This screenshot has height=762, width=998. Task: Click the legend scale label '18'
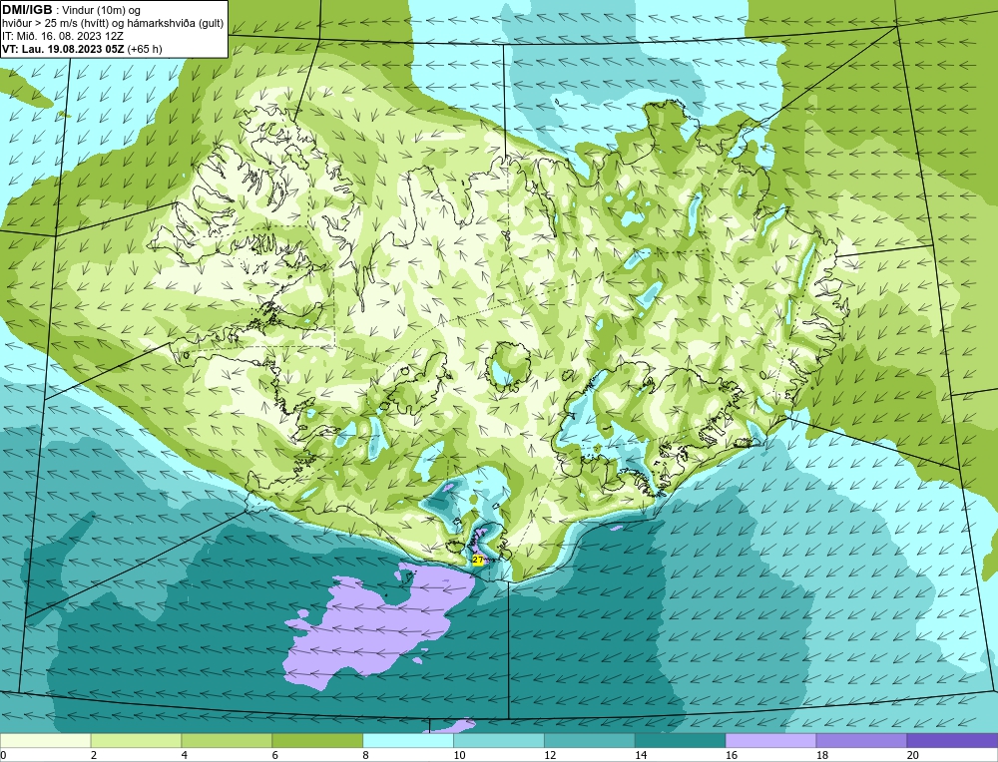(821, 755)
